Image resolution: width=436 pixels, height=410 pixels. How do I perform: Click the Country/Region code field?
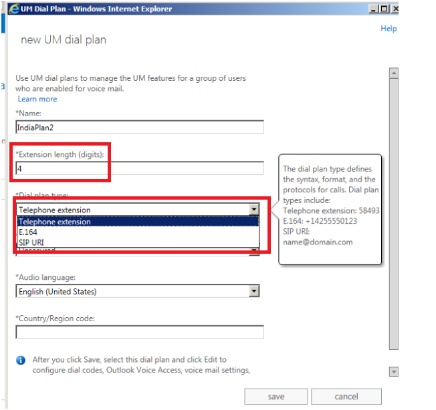click(139, 333)
